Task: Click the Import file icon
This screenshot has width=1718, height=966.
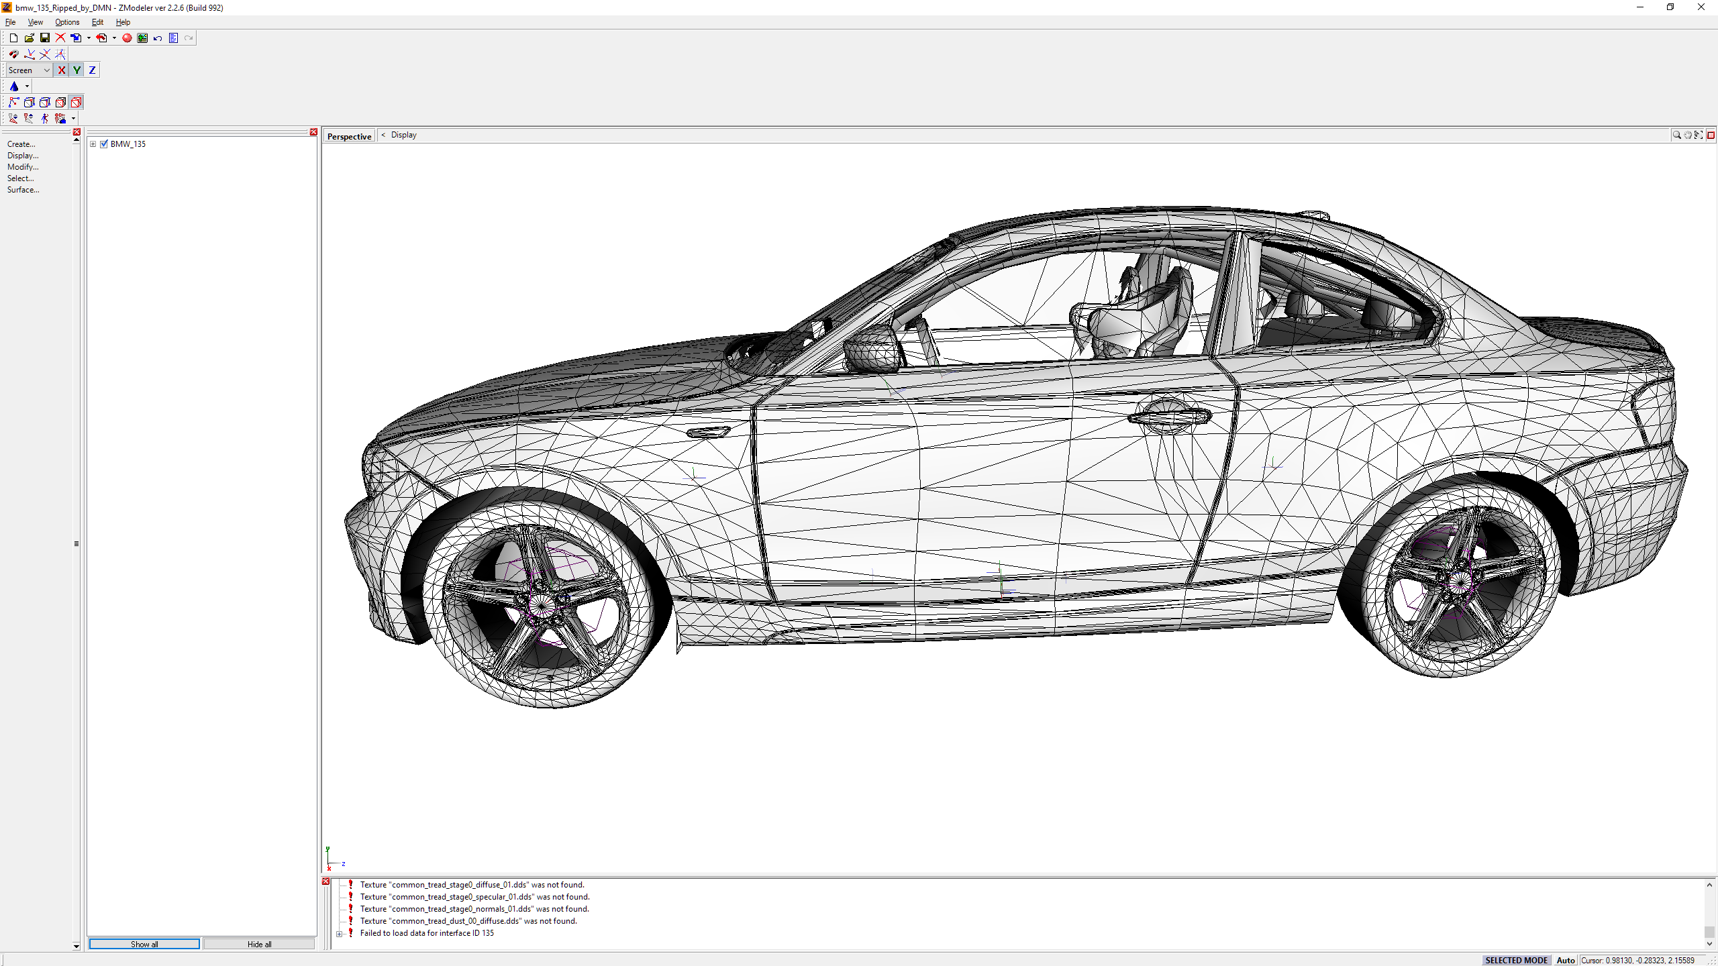Action: (76, 38)
